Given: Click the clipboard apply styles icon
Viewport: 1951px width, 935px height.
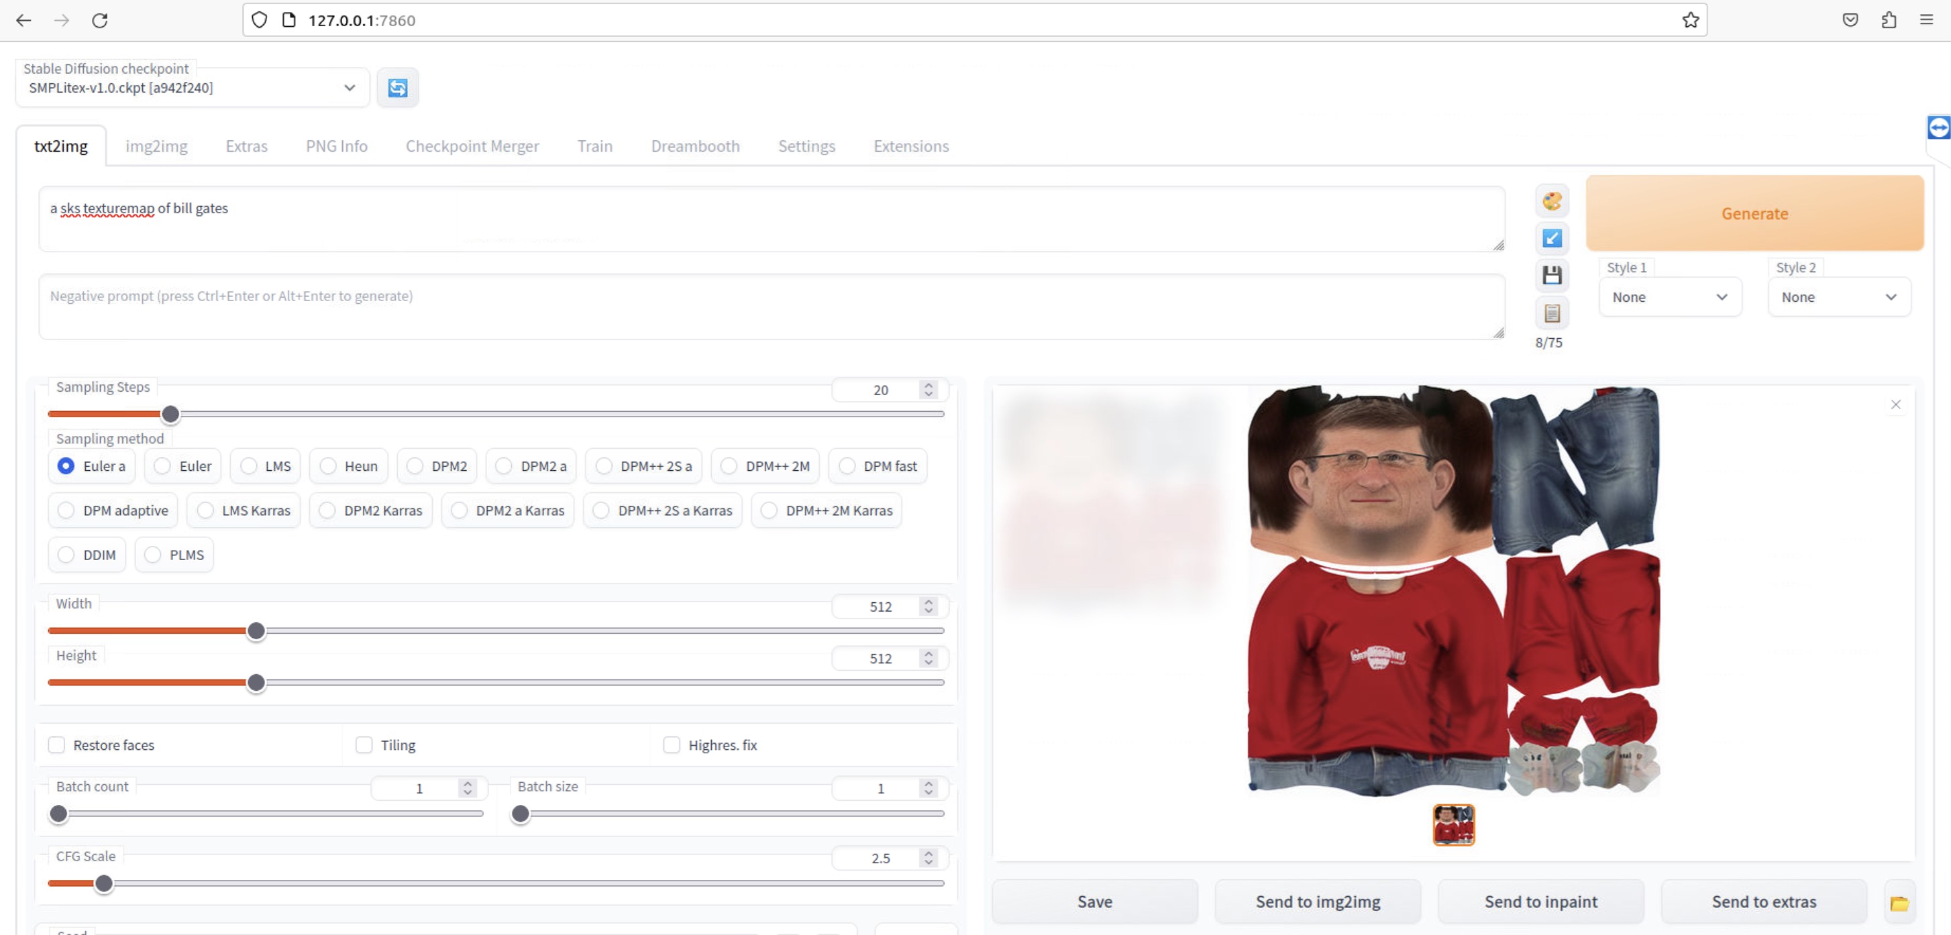Looking at the screenshot, I should pos(1552,313).
